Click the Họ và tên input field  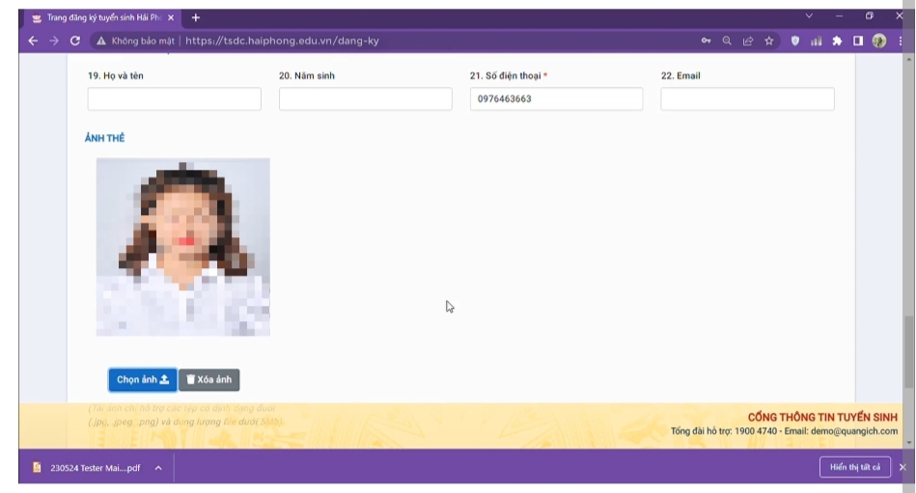coord(174,99)
